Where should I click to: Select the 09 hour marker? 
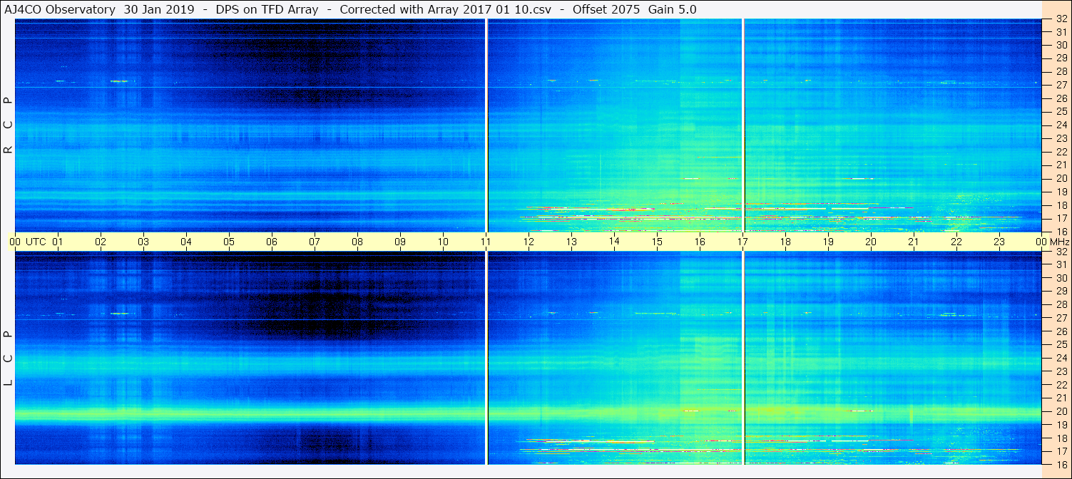pos(400,242)
